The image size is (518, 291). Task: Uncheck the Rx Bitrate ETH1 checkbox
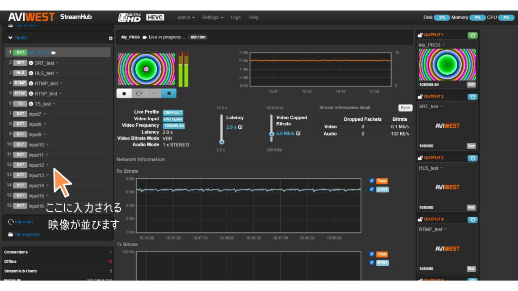pos(372,189)
